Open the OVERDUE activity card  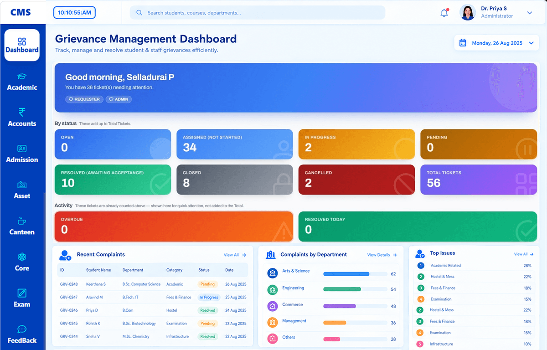pos(174,226)
